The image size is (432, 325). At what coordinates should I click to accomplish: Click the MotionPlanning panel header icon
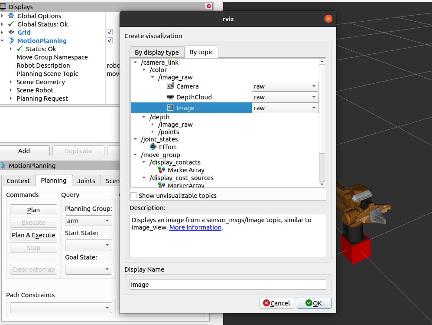pyautogui.click(x=3, y=165)
